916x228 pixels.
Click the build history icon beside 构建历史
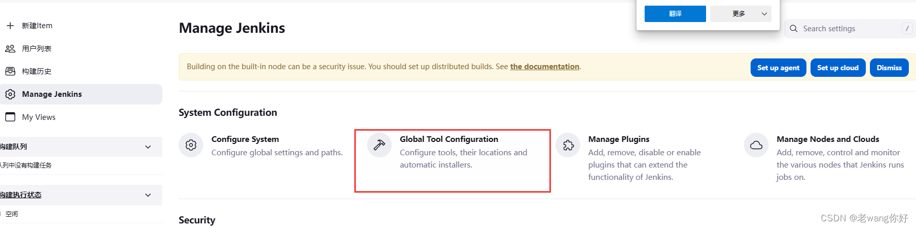(x=10, y=71)
